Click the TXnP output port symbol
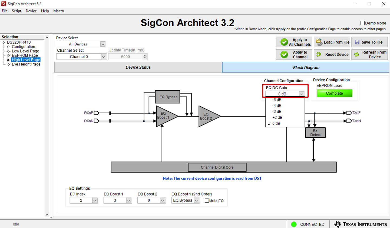This screenshot has height=228, width=390. click(x=349, y=113)
